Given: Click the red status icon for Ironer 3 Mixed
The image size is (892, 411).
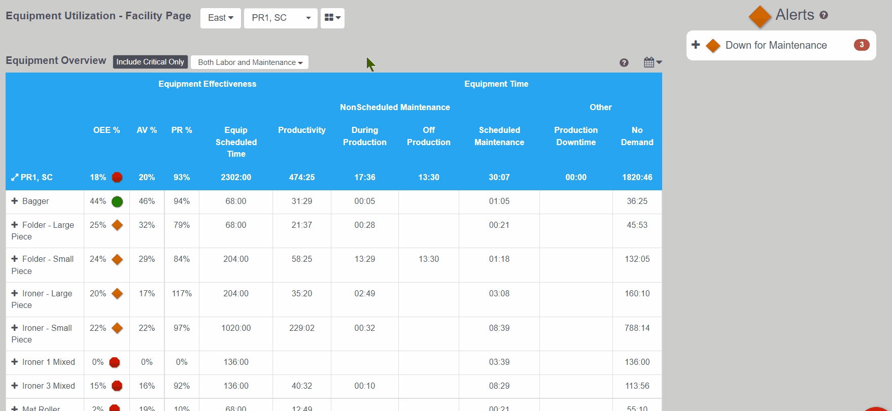Looking at the screenshot, I should click(117, 386).
